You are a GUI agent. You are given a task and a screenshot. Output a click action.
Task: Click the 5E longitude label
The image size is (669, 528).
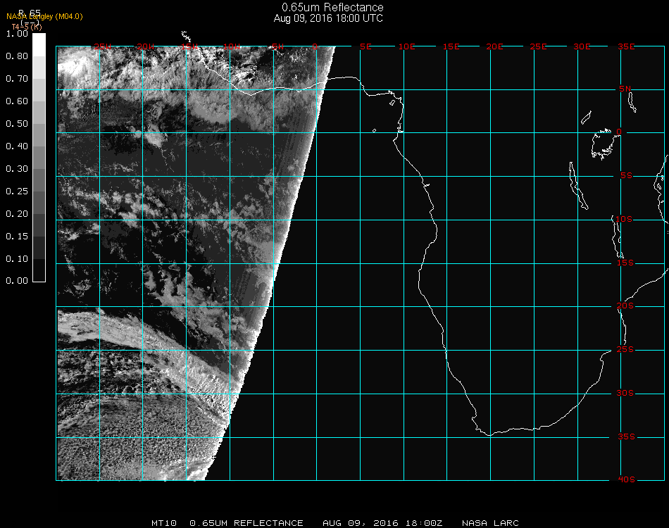pyautogui.click(x=365, y=47)
